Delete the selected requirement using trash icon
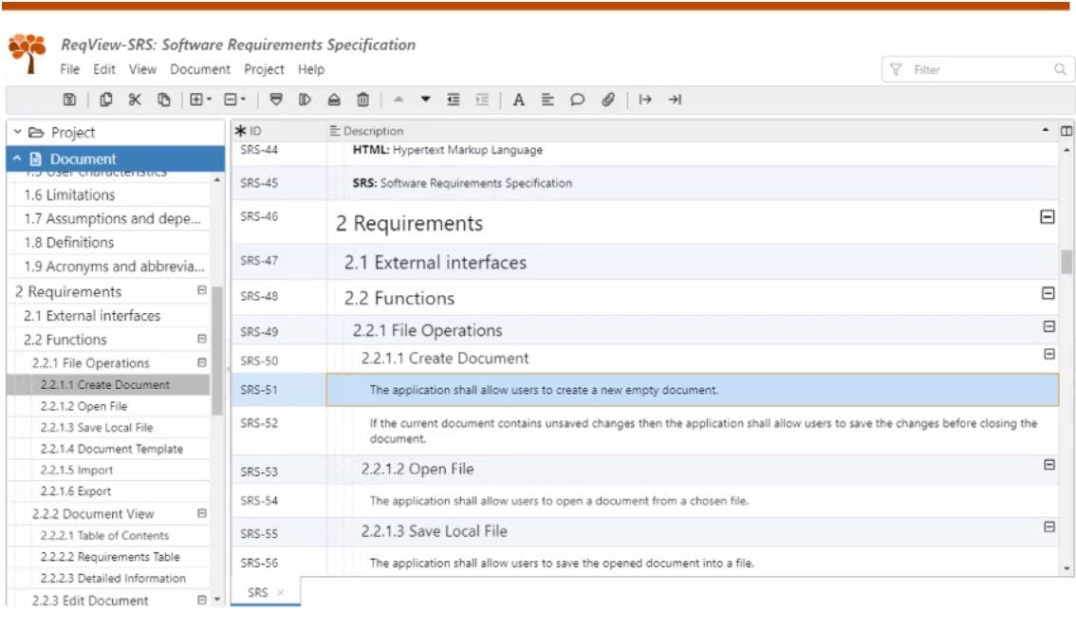The image size is (1076, 629). point(362,98)
